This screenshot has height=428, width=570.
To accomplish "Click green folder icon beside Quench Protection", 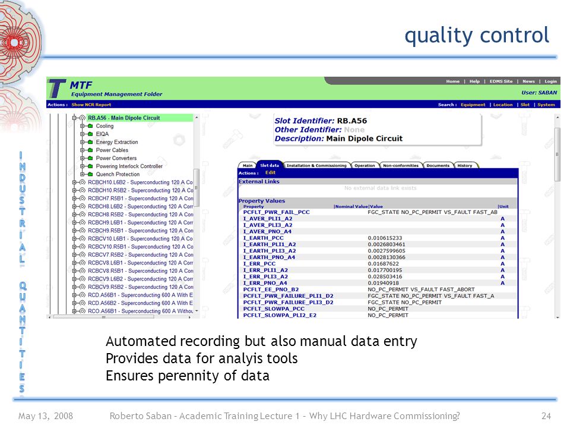I will 90,174.
